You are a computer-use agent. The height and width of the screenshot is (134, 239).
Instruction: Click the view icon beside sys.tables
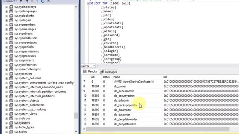click(x=11, y=132)
